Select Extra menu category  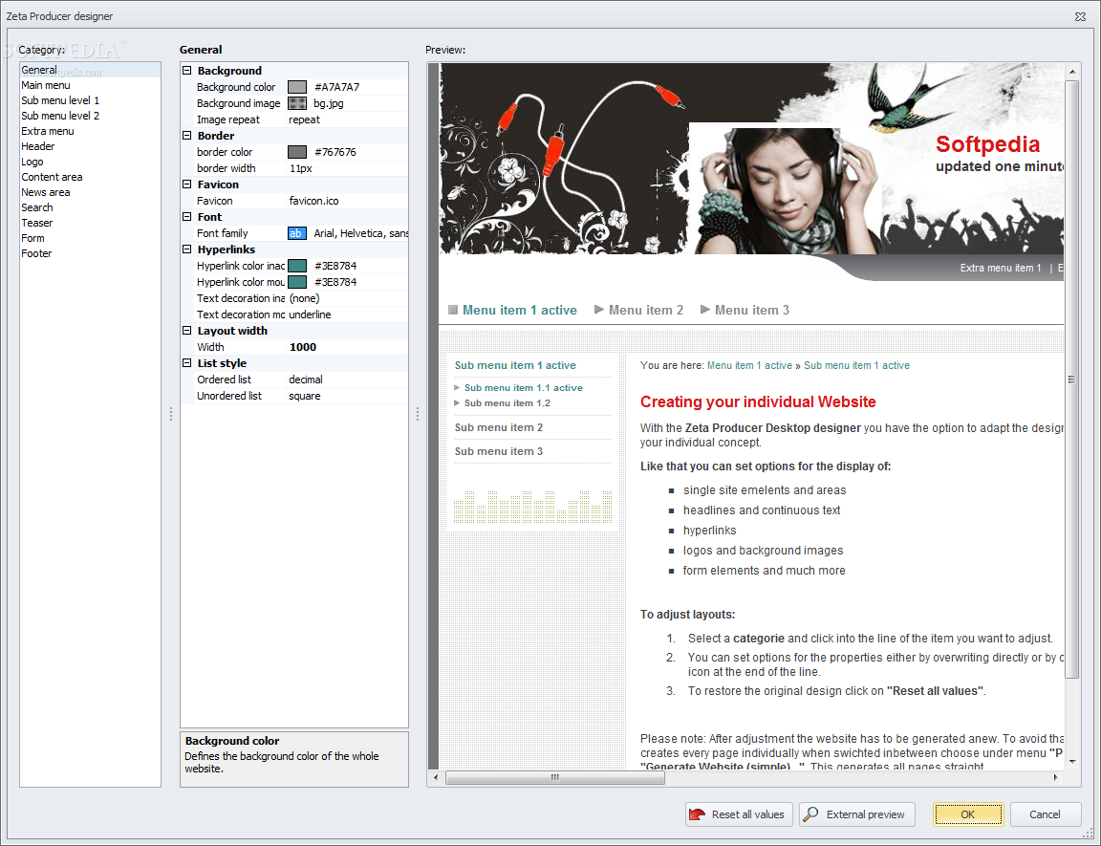[90, 131]
